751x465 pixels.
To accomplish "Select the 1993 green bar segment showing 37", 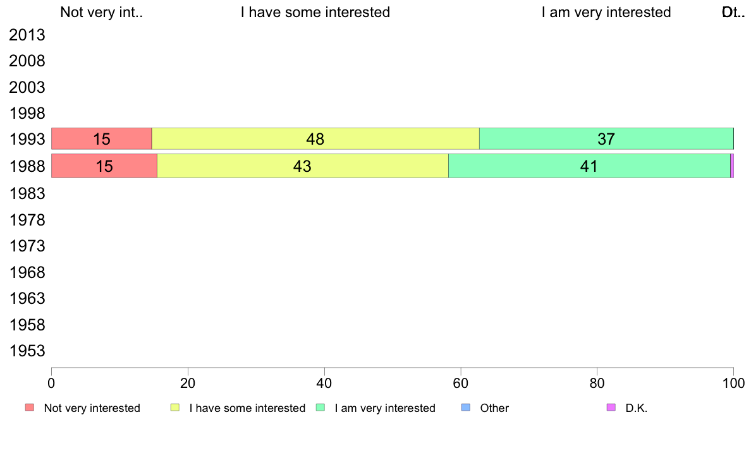I will click(606, 139).
